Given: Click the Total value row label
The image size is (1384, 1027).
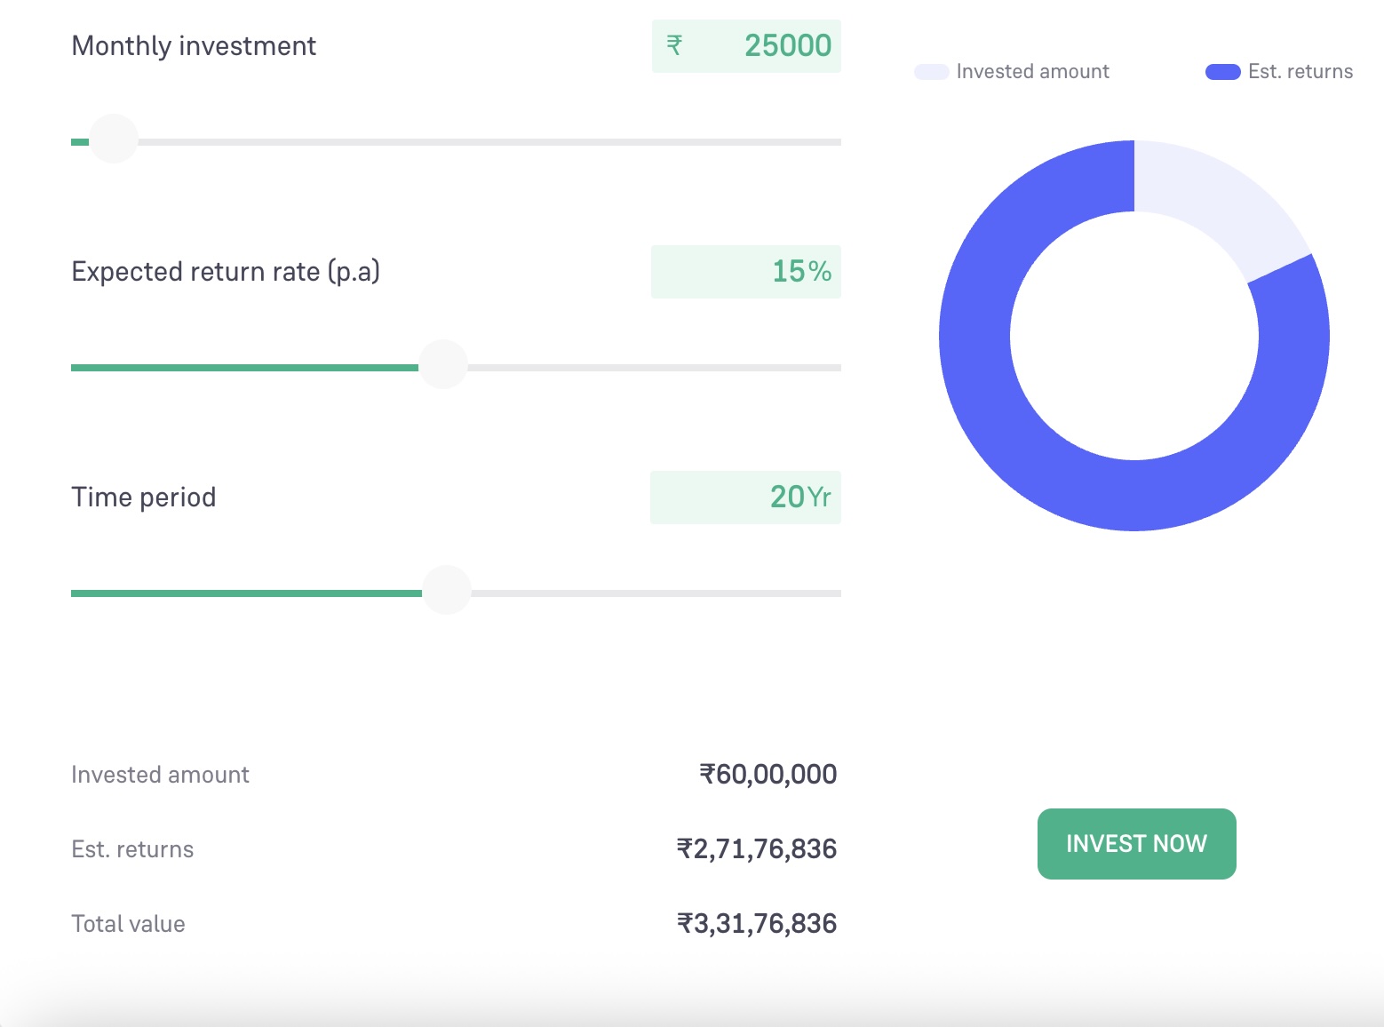Looking at the screenshot, I should pos(128,923).
